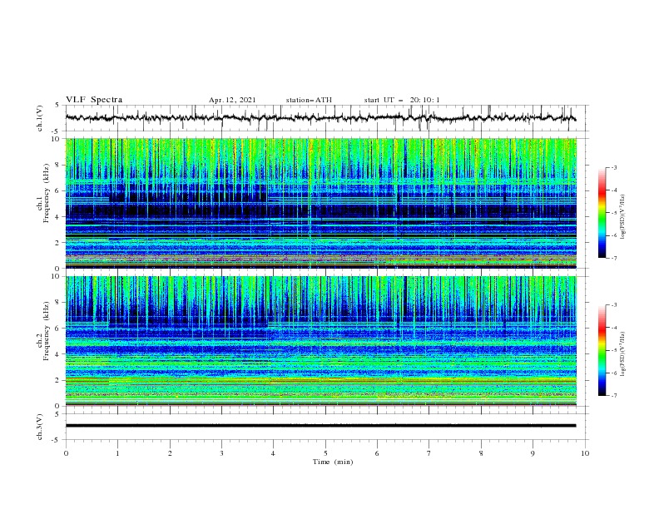Click the "Time (min)" axis title
The height and width of the screenshot is (509, 659).
pos(333,462)
